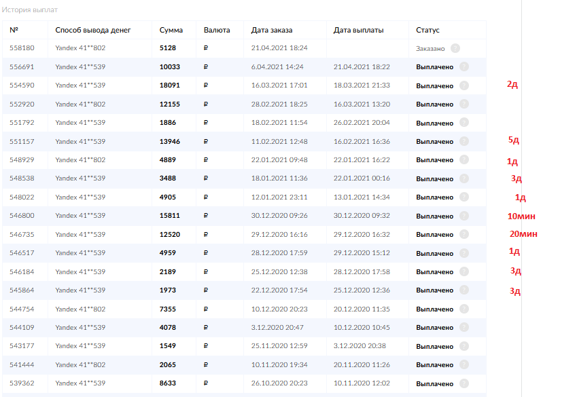Click payout date 16.02.2021 16:36
The width and height of the screenshot is (577, 397).
(362, 142)
